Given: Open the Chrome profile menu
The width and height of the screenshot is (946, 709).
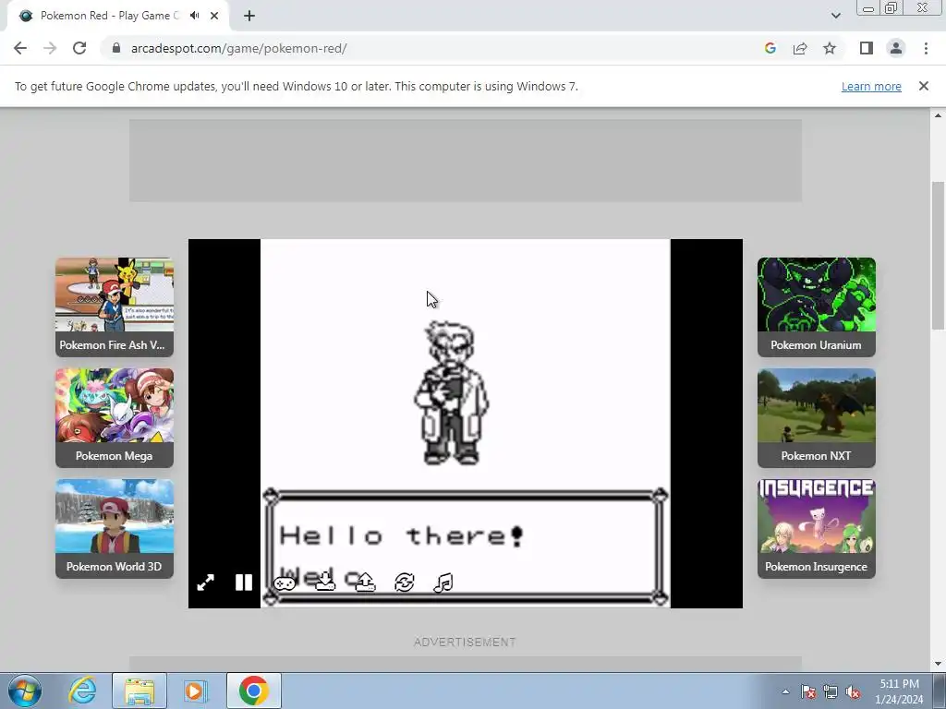Looking at the screenshot, I should point(896,48).
